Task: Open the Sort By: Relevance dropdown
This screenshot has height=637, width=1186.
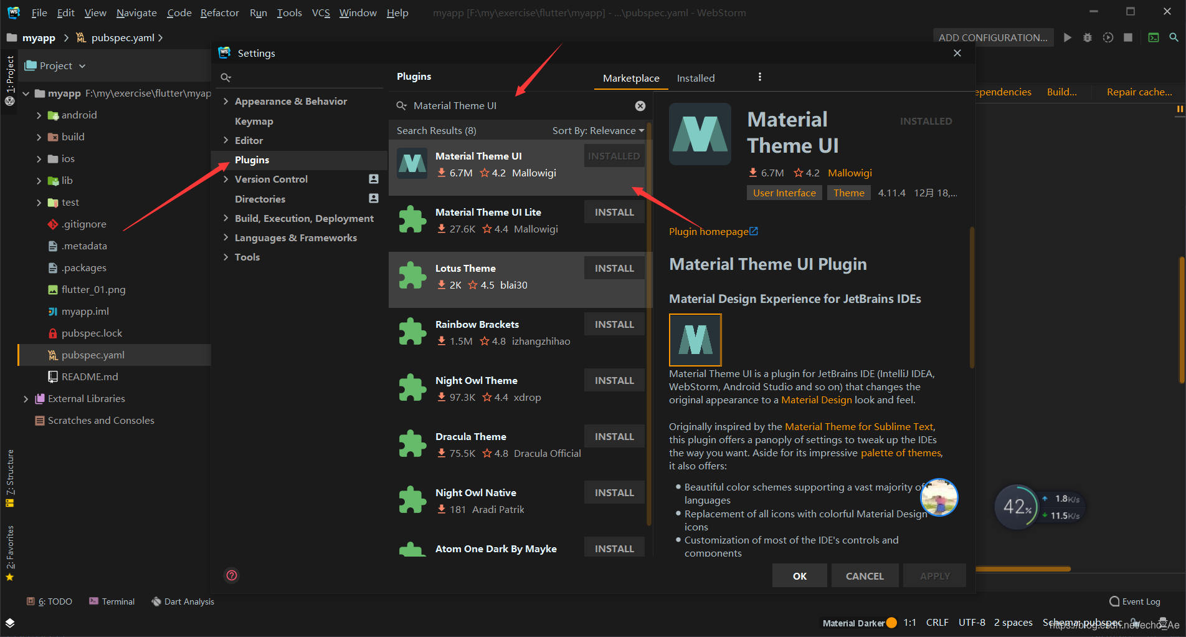Action: (597, 130)
